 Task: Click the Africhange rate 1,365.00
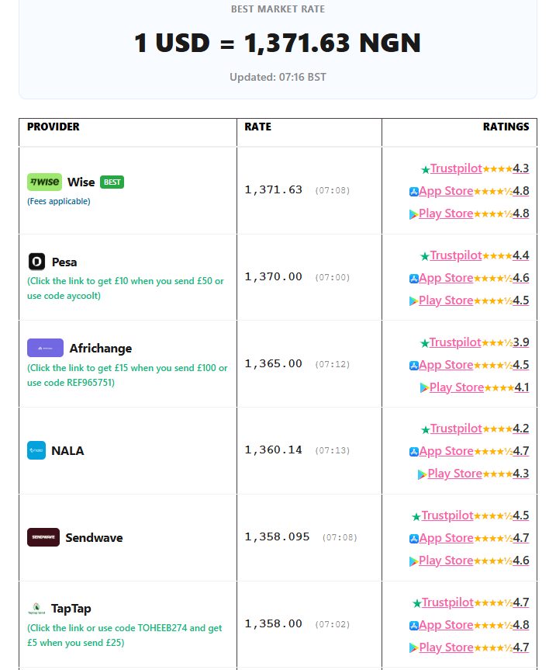click(274, 363)
